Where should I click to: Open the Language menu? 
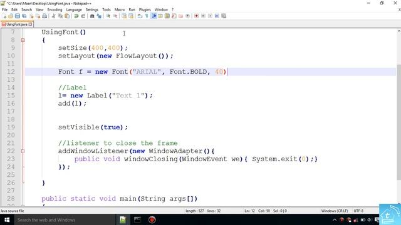[x=74, y=10]
